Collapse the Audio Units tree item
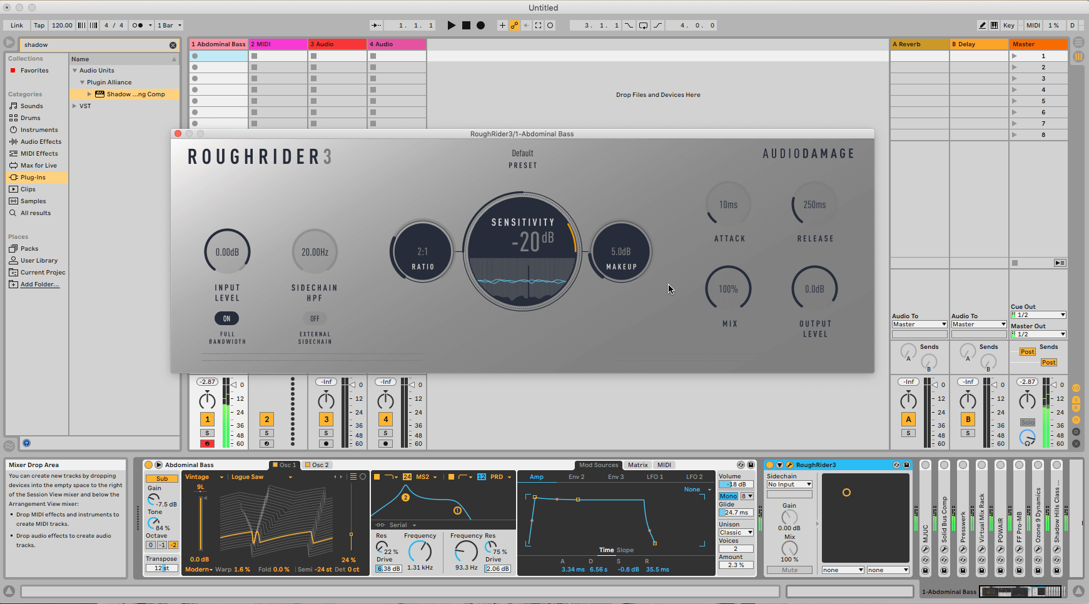 coord(74,71)
